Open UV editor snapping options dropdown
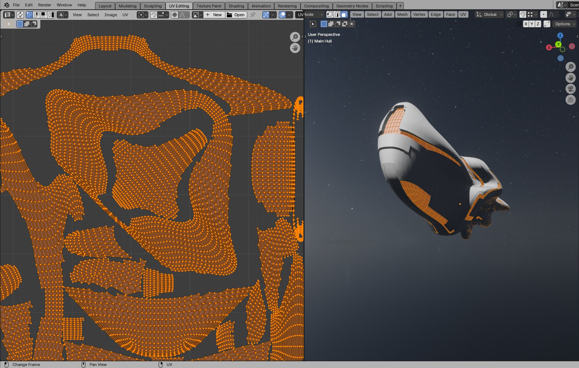The image size is (579, 368). tap(163, 15)
